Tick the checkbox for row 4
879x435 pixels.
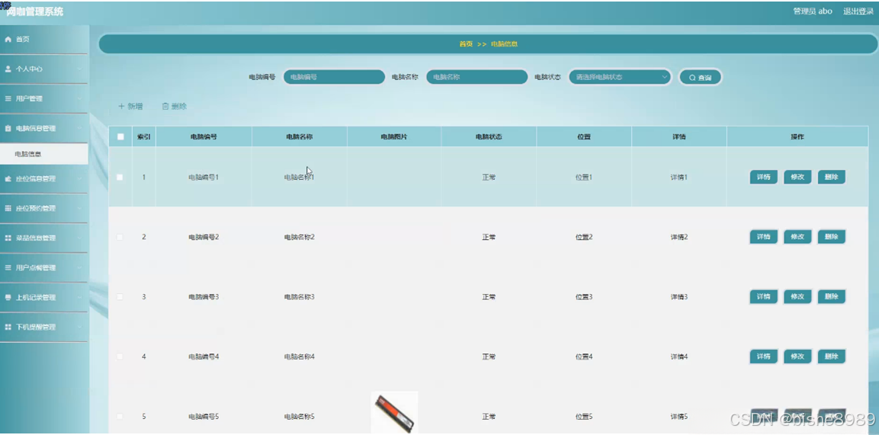120,357
